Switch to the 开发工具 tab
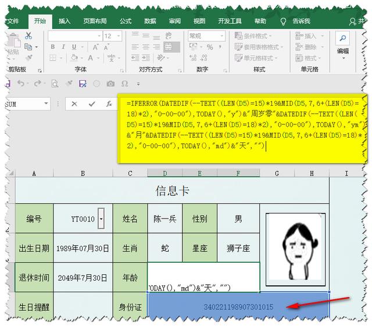Viewport: 372px width, 326px height. tap(230, 21)
